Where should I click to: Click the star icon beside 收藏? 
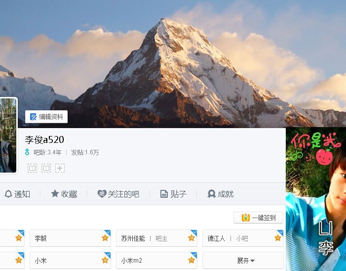tap(55, 194)
